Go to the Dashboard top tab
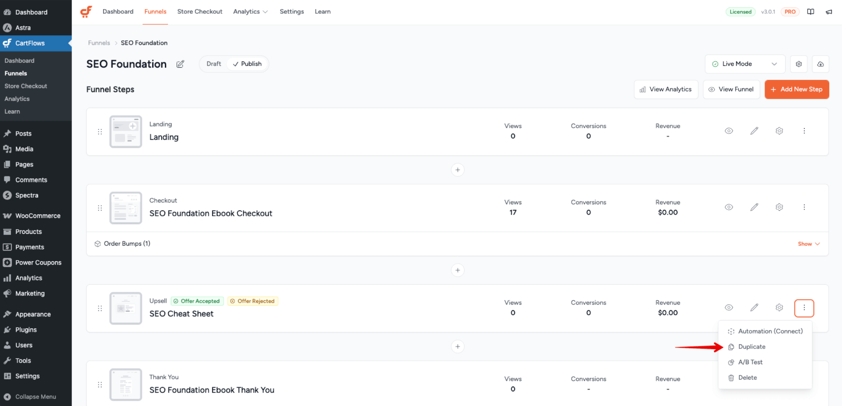The height and width of the screenshot is (406, 842). point(118,12)
